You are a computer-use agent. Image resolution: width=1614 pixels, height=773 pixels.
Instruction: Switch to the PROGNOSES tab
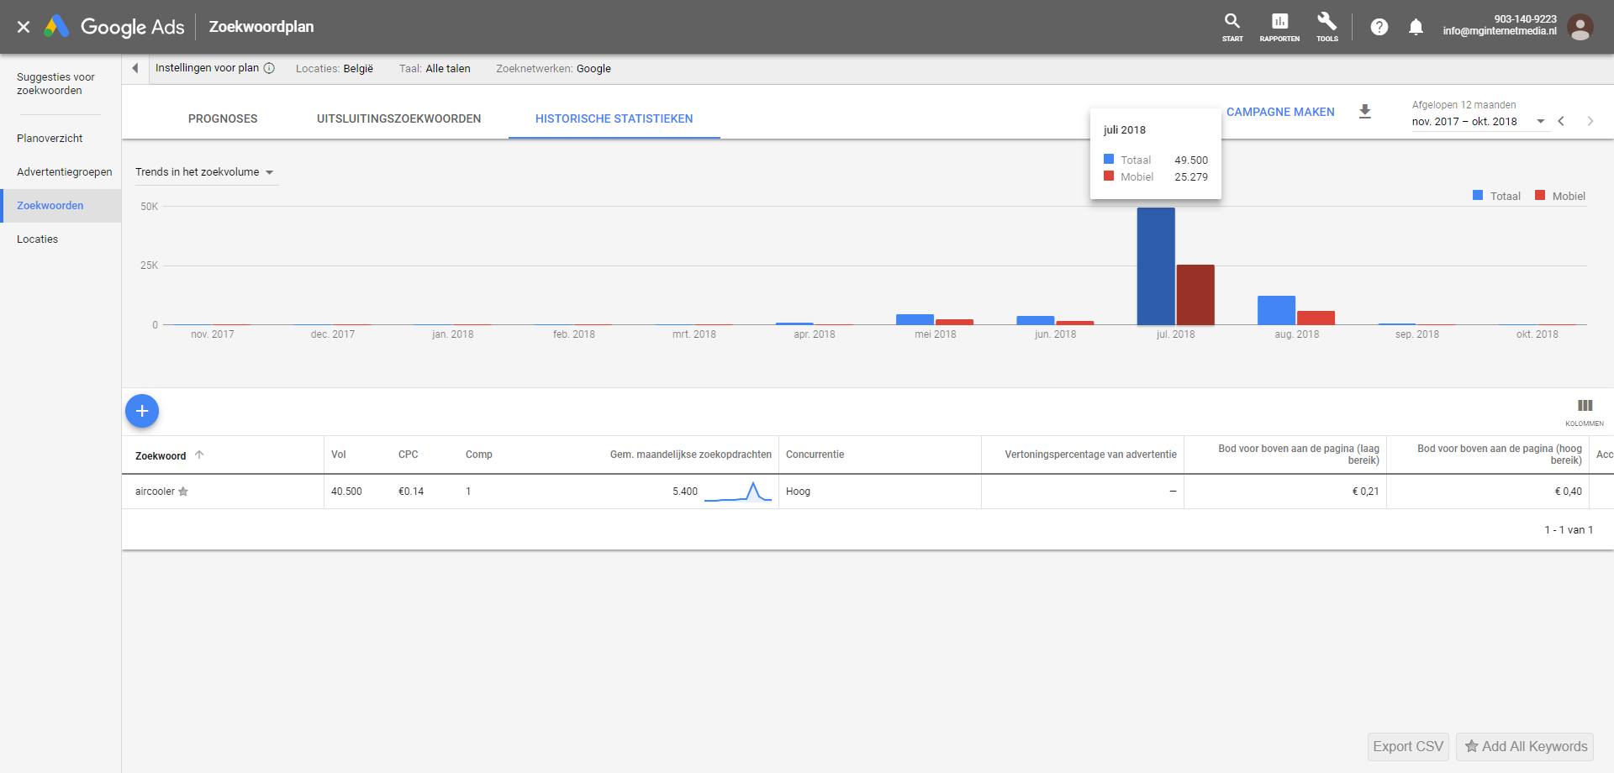(223, 118)
